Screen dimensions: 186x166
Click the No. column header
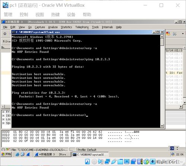(x=6, y=47)
